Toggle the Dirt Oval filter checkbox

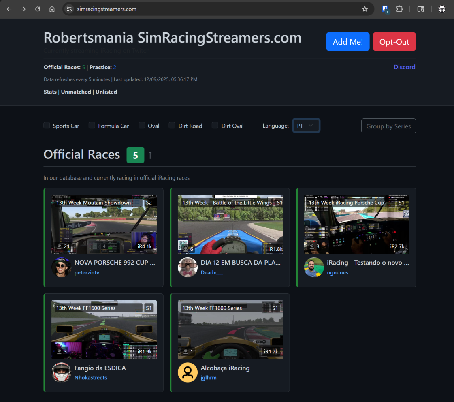(x=215, y=126)
